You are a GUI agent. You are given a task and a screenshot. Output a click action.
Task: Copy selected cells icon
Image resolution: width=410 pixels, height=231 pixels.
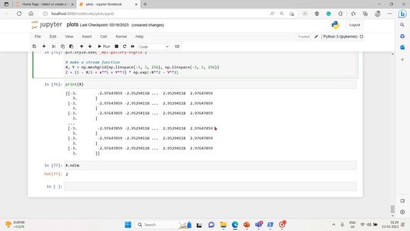[x=63, y=46]
